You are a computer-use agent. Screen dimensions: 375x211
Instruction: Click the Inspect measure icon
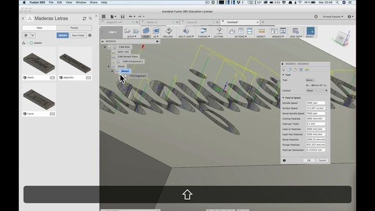[262, 31]
